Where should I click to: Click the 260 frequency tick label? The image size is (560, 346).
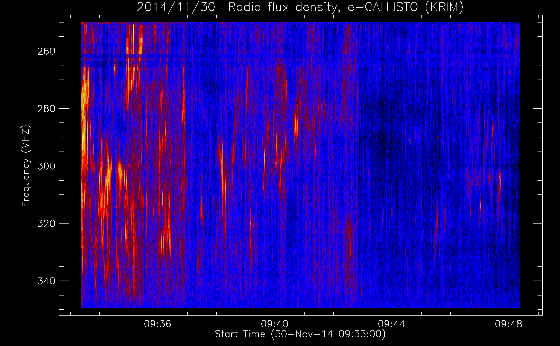[x=46, y=51]
